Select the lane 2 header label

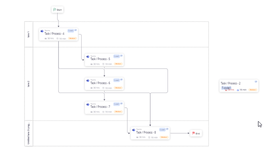point(28,84)
